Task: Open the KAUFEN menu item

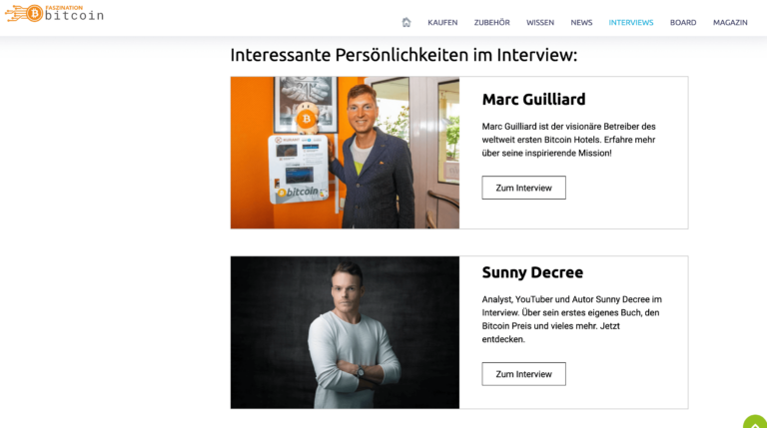Action: (x=442, y=23)
